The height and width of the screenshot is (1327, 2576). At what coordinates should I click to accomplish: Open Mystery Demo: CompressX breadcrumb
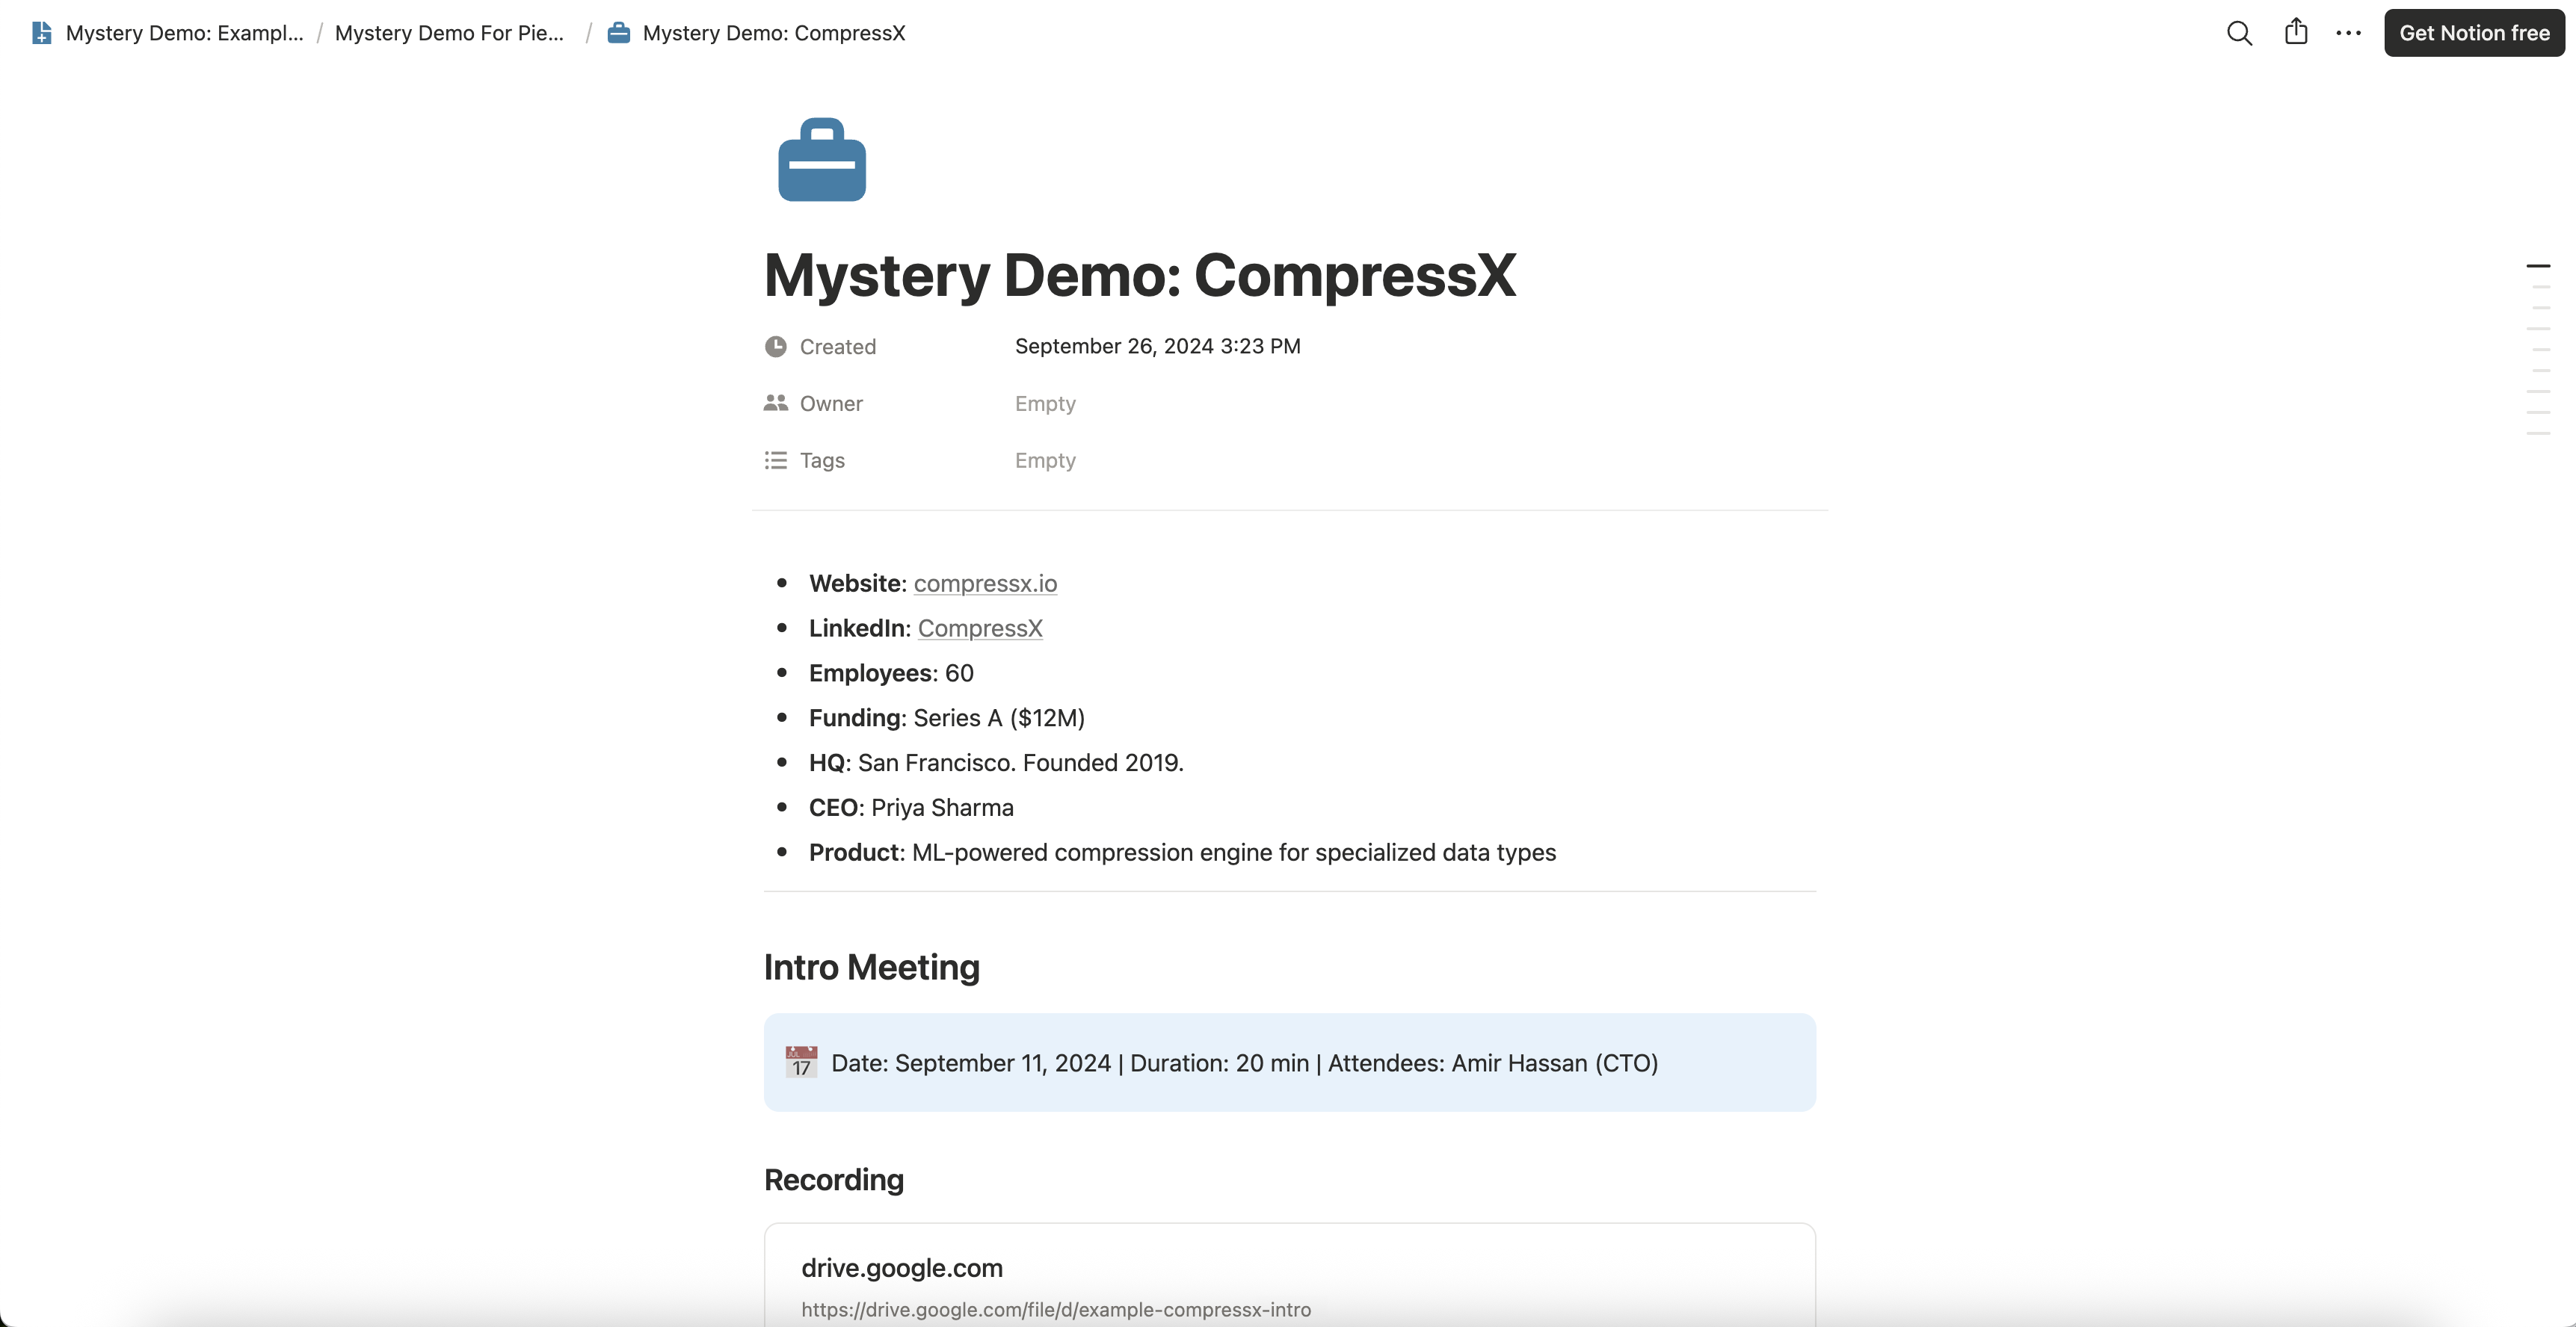tap(774, 33)
